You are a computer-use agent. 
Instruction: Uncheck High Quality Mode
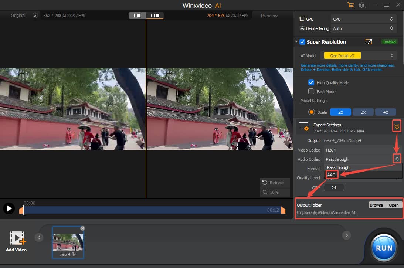pyautogui.click(x=311, y=82)
